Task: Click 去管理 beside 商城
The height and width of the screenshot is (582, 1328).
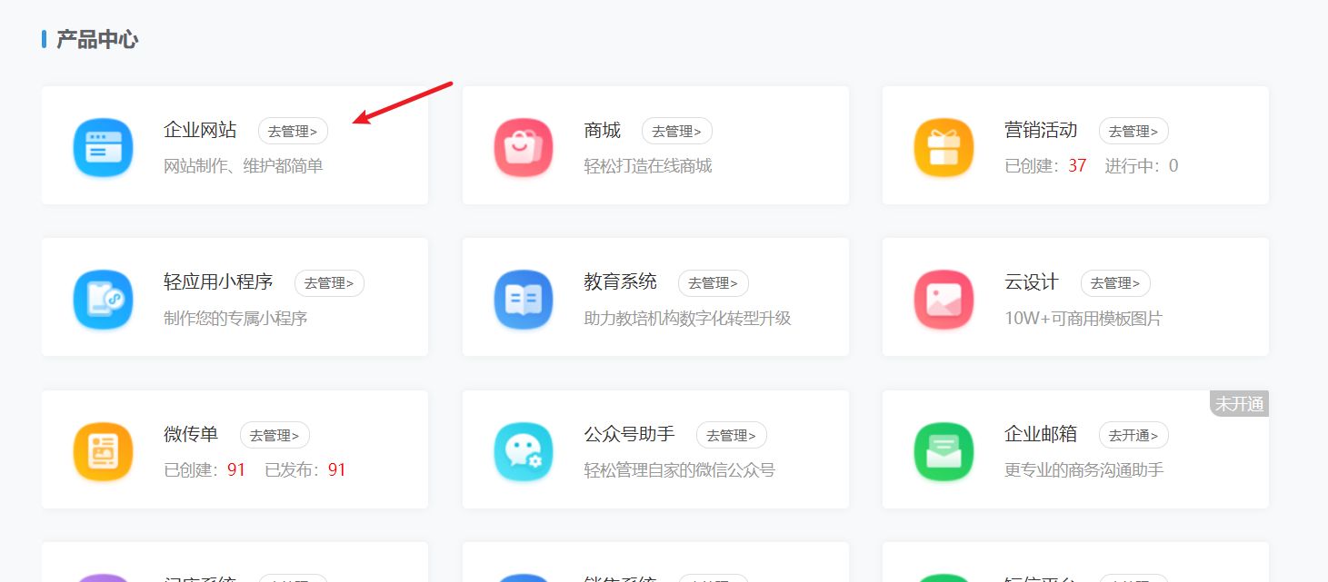Action: 677,130
